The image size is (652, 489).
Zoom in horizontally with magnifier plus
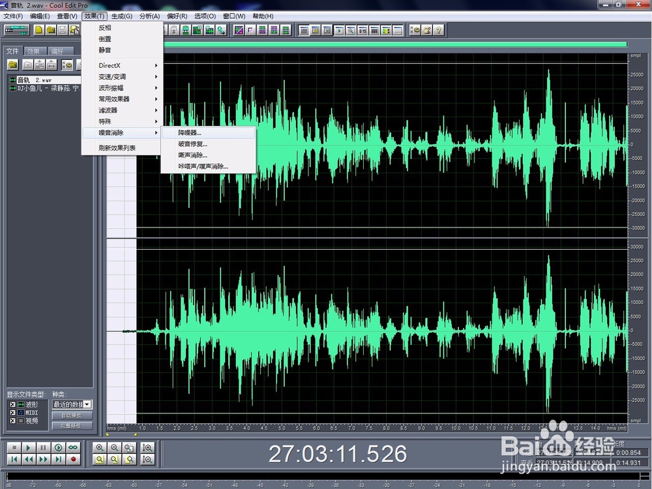click(99, 447)
